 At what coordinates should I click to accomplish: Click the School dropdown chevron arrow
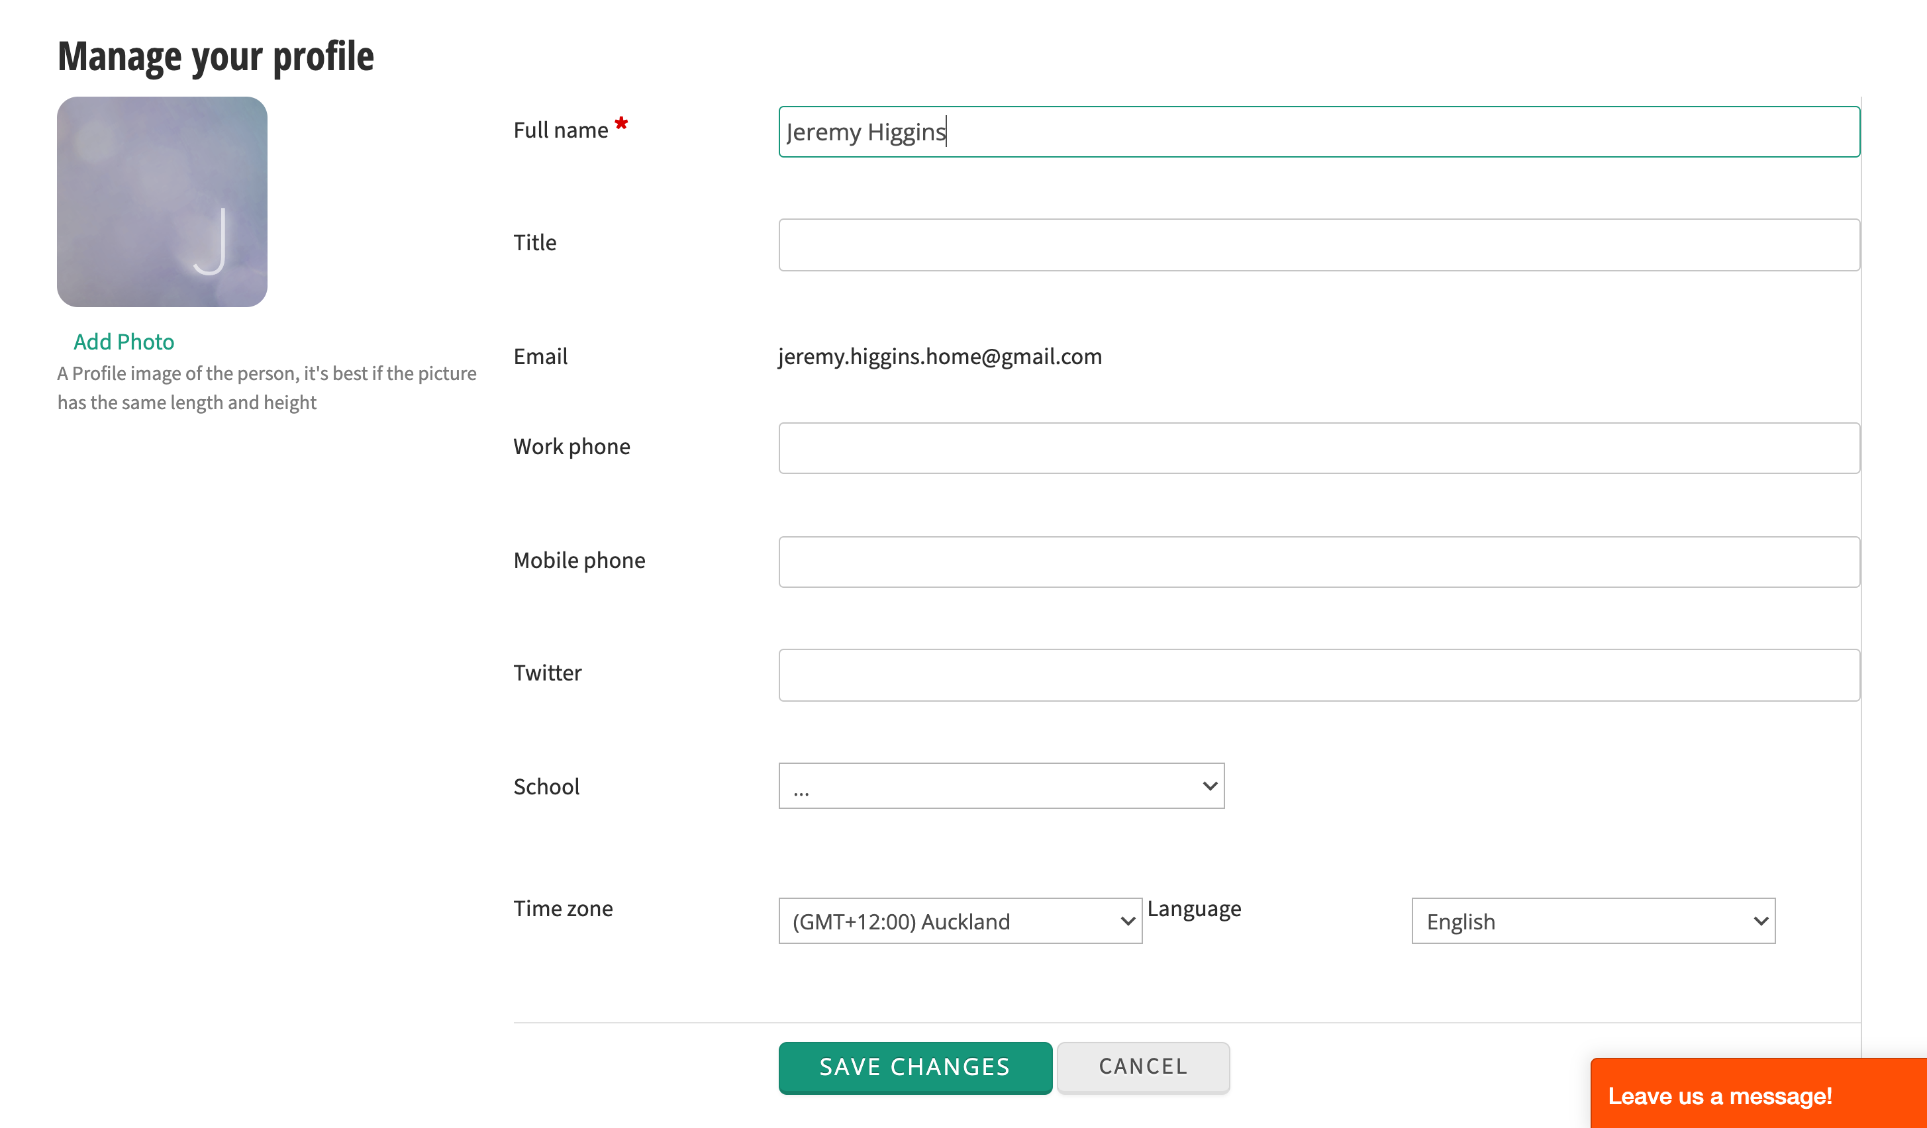coord(1209,786)
